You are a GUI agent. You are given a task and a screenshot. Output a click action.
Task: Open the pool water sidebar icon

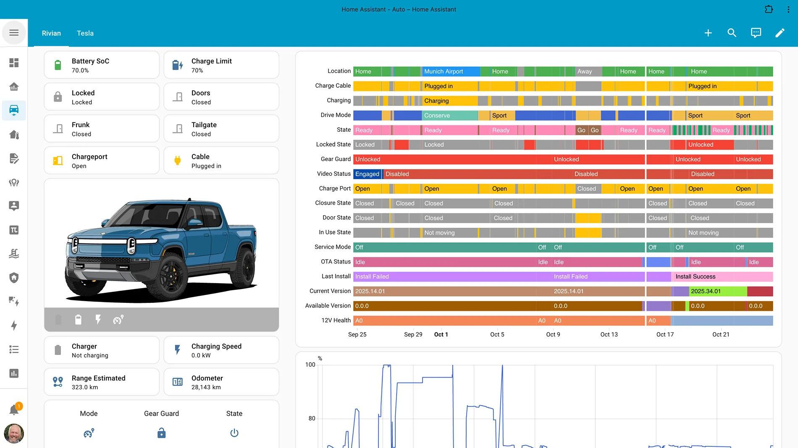click(x=14, y=254)
